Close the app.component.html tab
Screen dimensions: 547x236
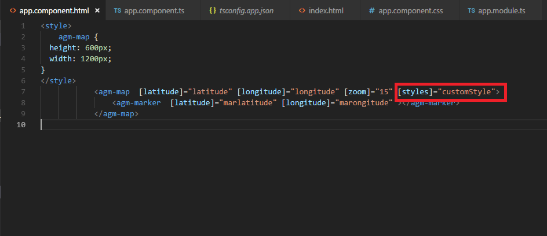click(97, 10)
